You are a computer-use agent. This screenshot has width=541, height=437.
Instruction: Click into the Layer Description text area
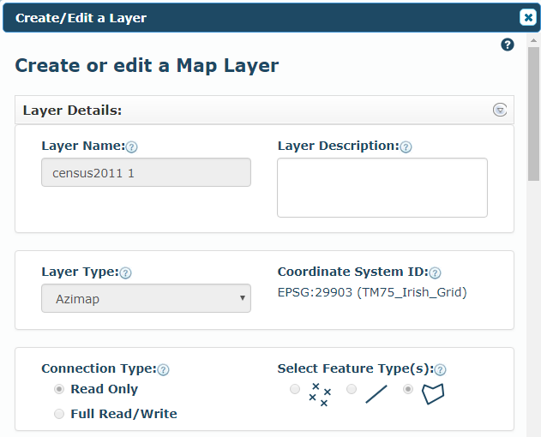[x=382, y=188]
